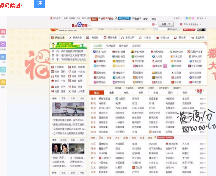216x176 pixels.
Task: Open 新浪·微博 site icon link
Action: pyautogui.click(x=119, y=52)
